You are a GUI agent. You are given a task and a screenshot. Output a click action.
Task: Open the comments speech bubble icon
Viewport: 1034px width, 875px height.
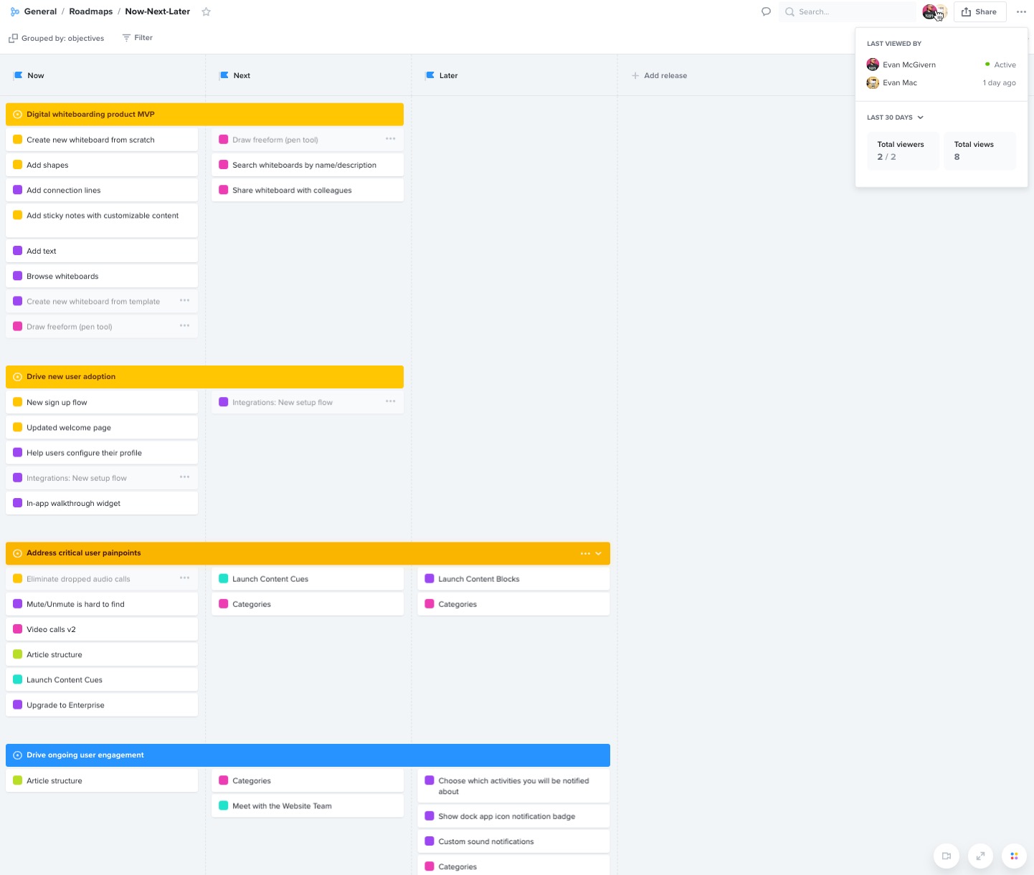point(766,11)
